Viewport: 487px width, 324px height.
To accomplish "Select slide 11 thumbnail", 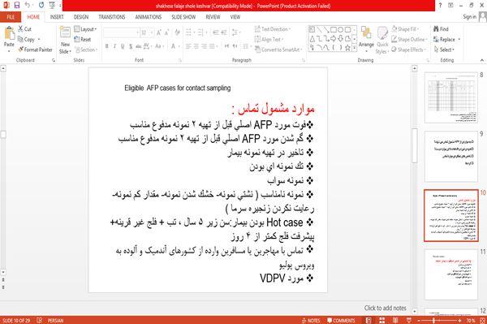I will (x=451, y=274).
